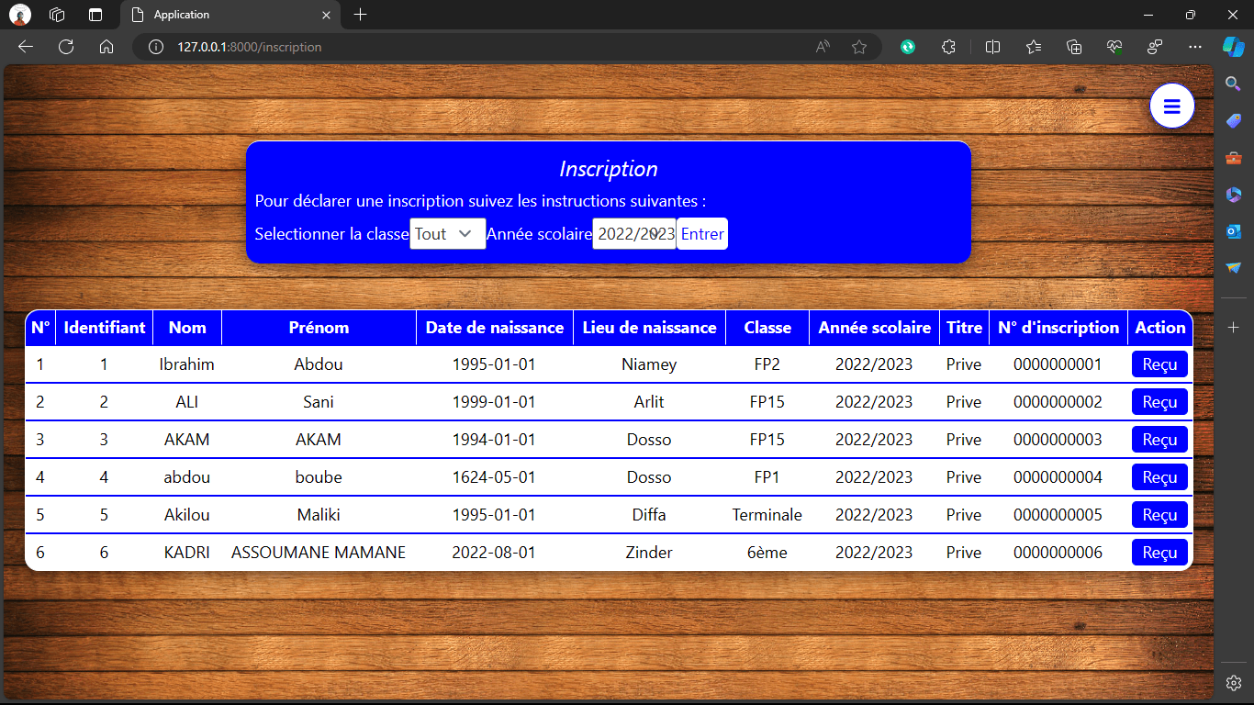Click the N° d'inscription column header
Viewport: 1254px width, 705px height.
[x=1058, y=328]
